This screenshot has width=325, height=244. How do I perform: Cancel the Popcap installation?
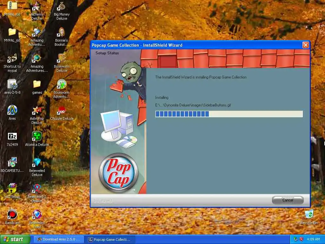tap(288, 200)
